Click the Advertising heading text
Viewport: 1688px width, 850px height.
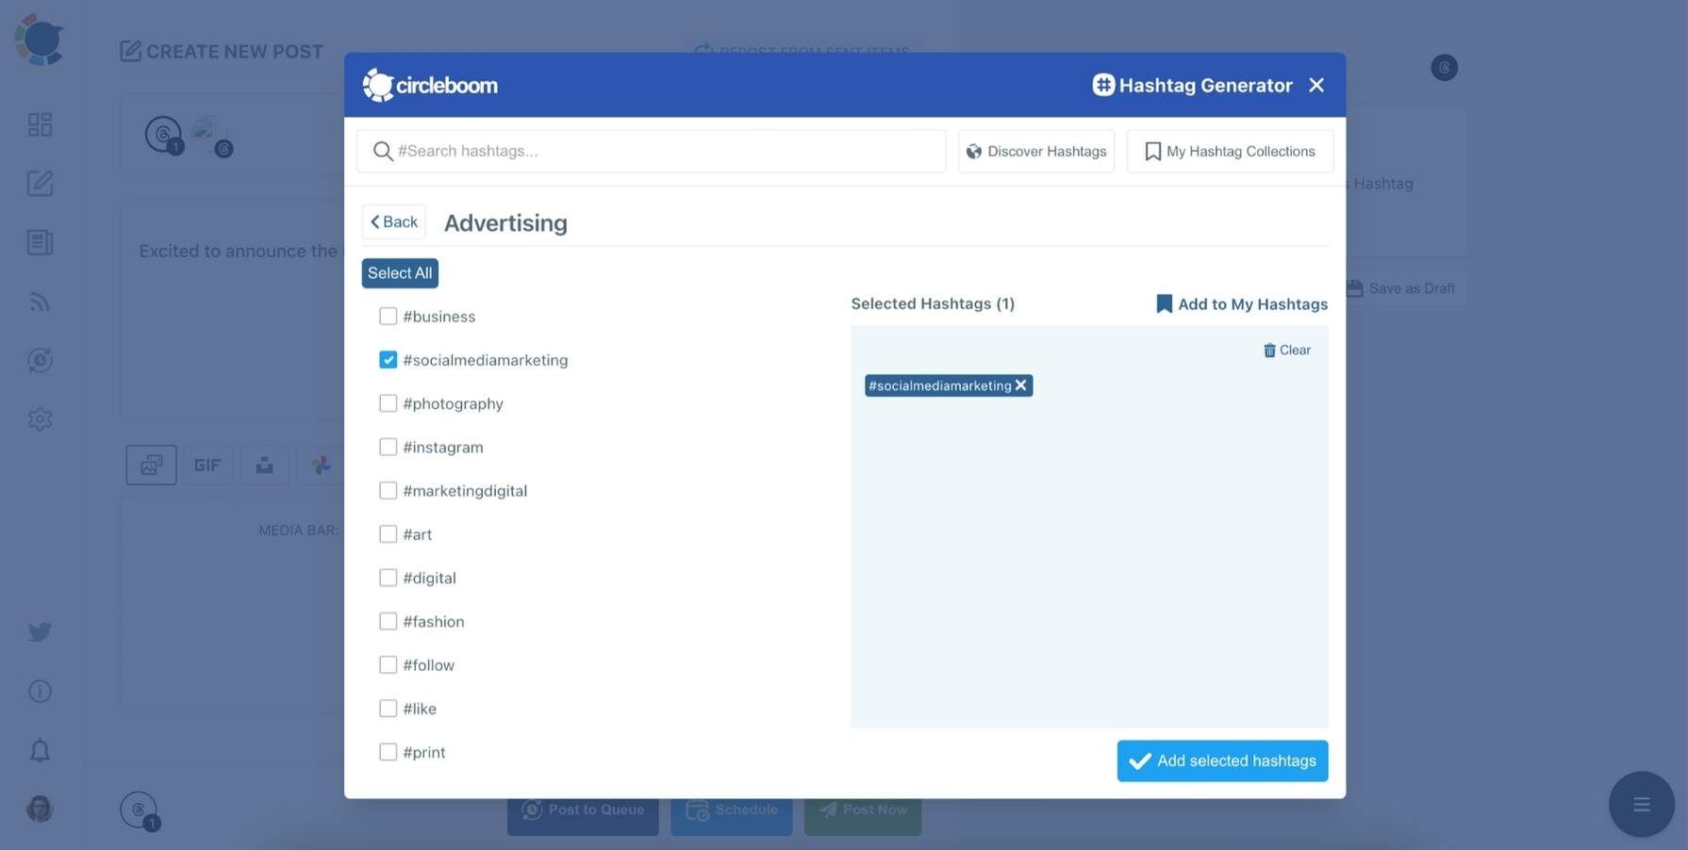505,222
